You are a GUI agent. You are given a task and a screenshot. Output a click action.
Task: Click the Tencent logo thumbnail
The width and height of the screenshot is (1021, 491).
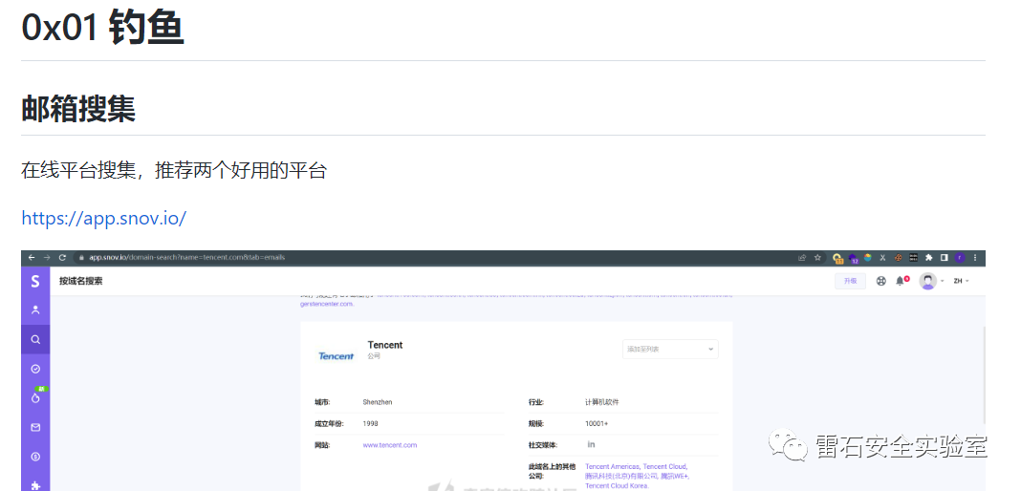click(336, 355)
